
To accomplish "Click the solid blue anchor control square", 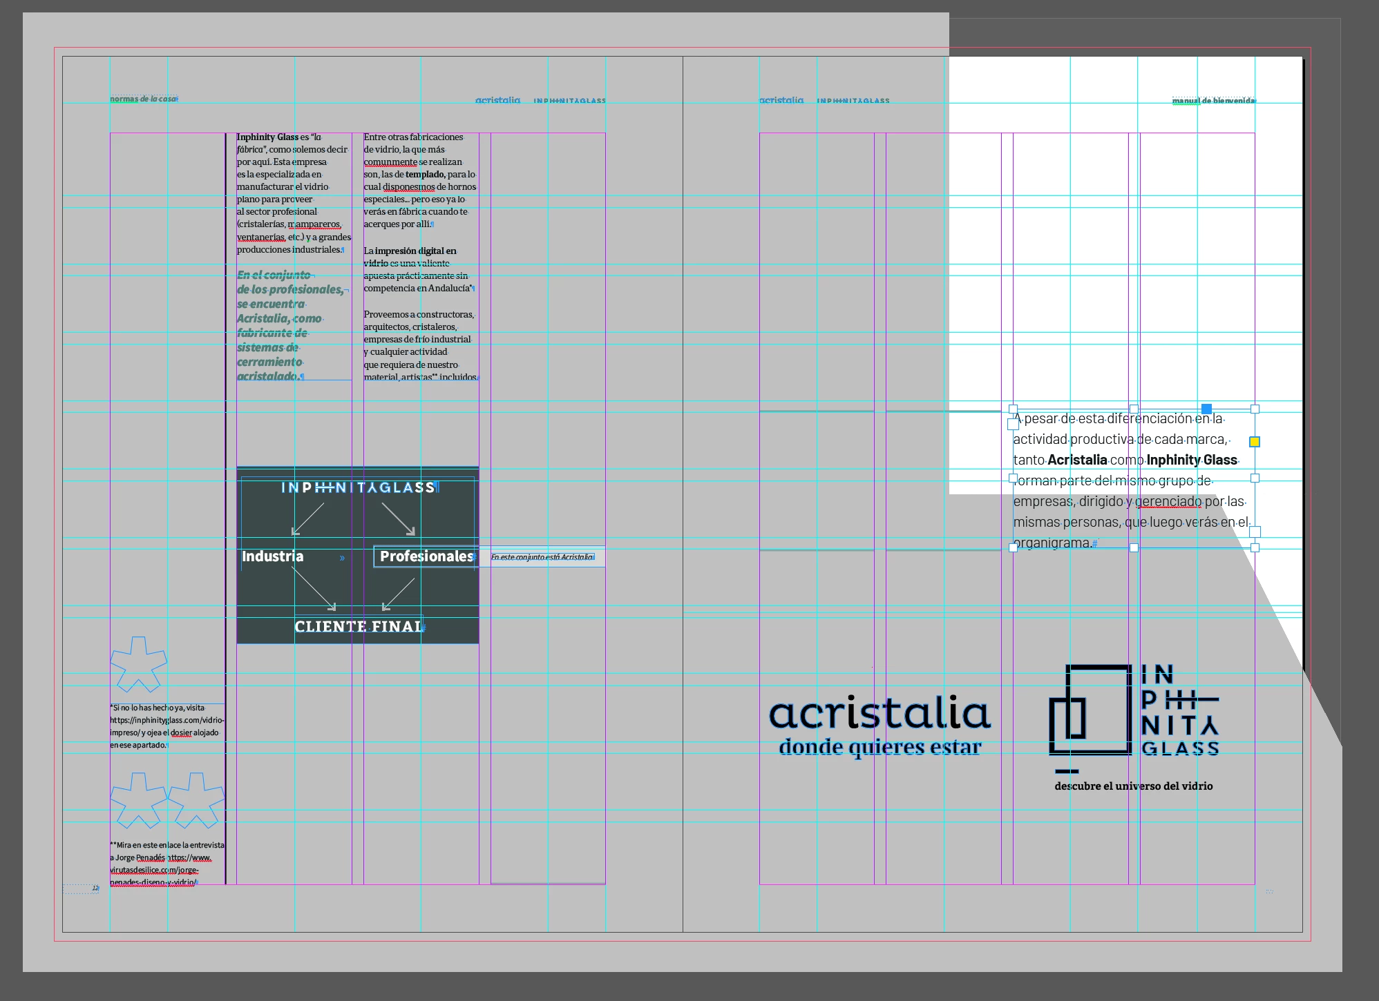I will click(1206, 409).
